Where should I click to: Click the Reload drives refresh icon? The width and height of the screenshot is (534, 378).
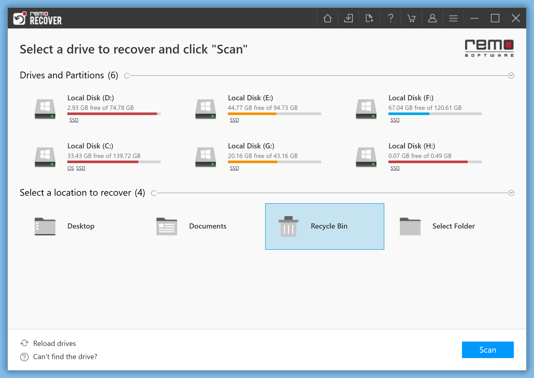pos(24,343)
